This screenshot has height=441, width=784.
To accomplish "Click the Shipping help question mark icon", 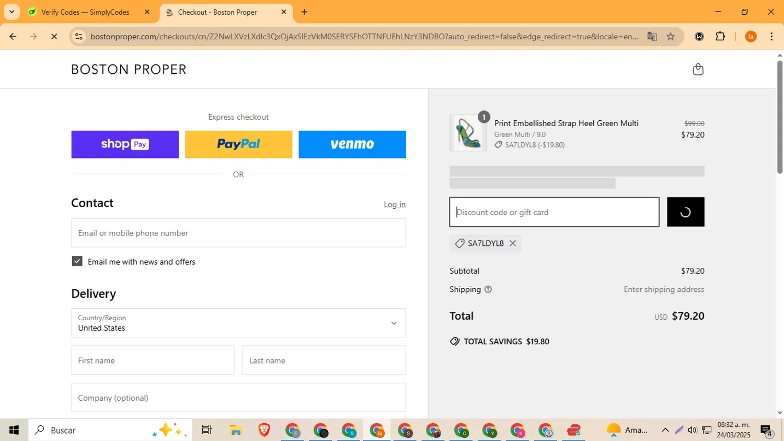I will pyautogui.click(x=488, y=289).
